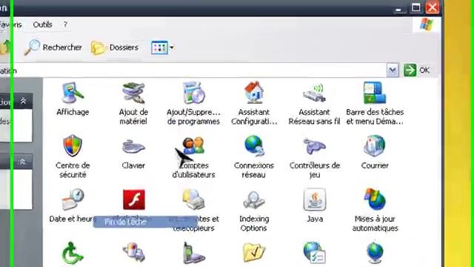The width and height of the screenshot is (474, 267).
Task: Open Ajout de matériel icon
Action: tap(133, 93)
